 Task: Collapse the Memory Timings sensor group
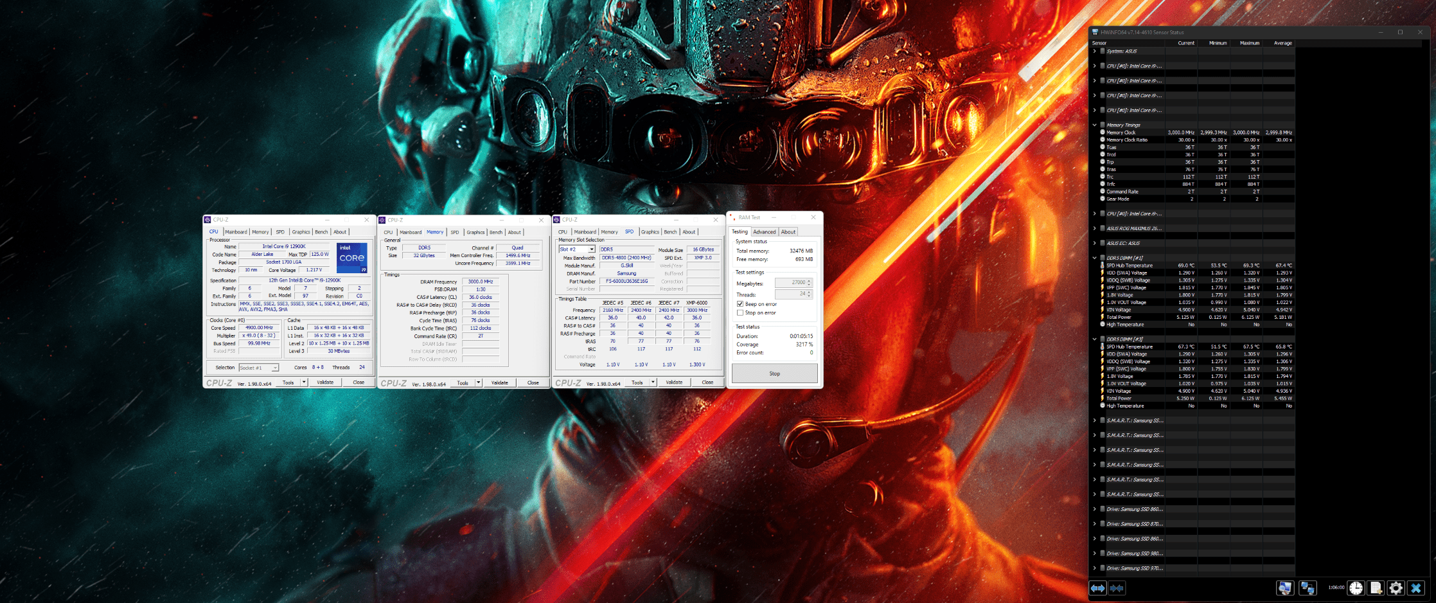point(1095,125)
